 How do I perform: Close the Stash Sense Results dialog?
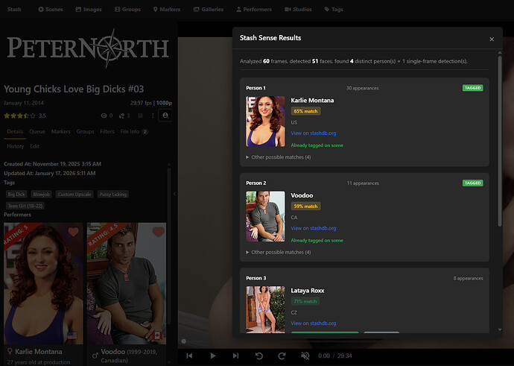pyautogui.click(x=491, y=39)
